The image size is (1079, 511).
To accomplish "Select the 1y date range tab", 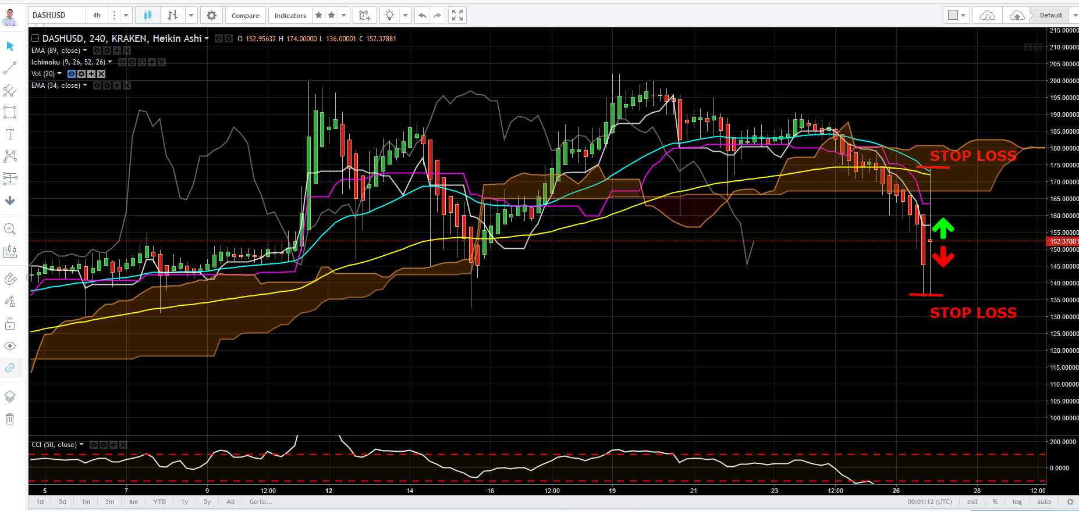I will point(184,502).
